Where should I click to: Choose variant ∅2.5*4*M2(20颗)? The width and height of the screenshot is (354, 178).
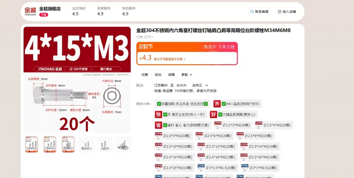pos(274,125)
